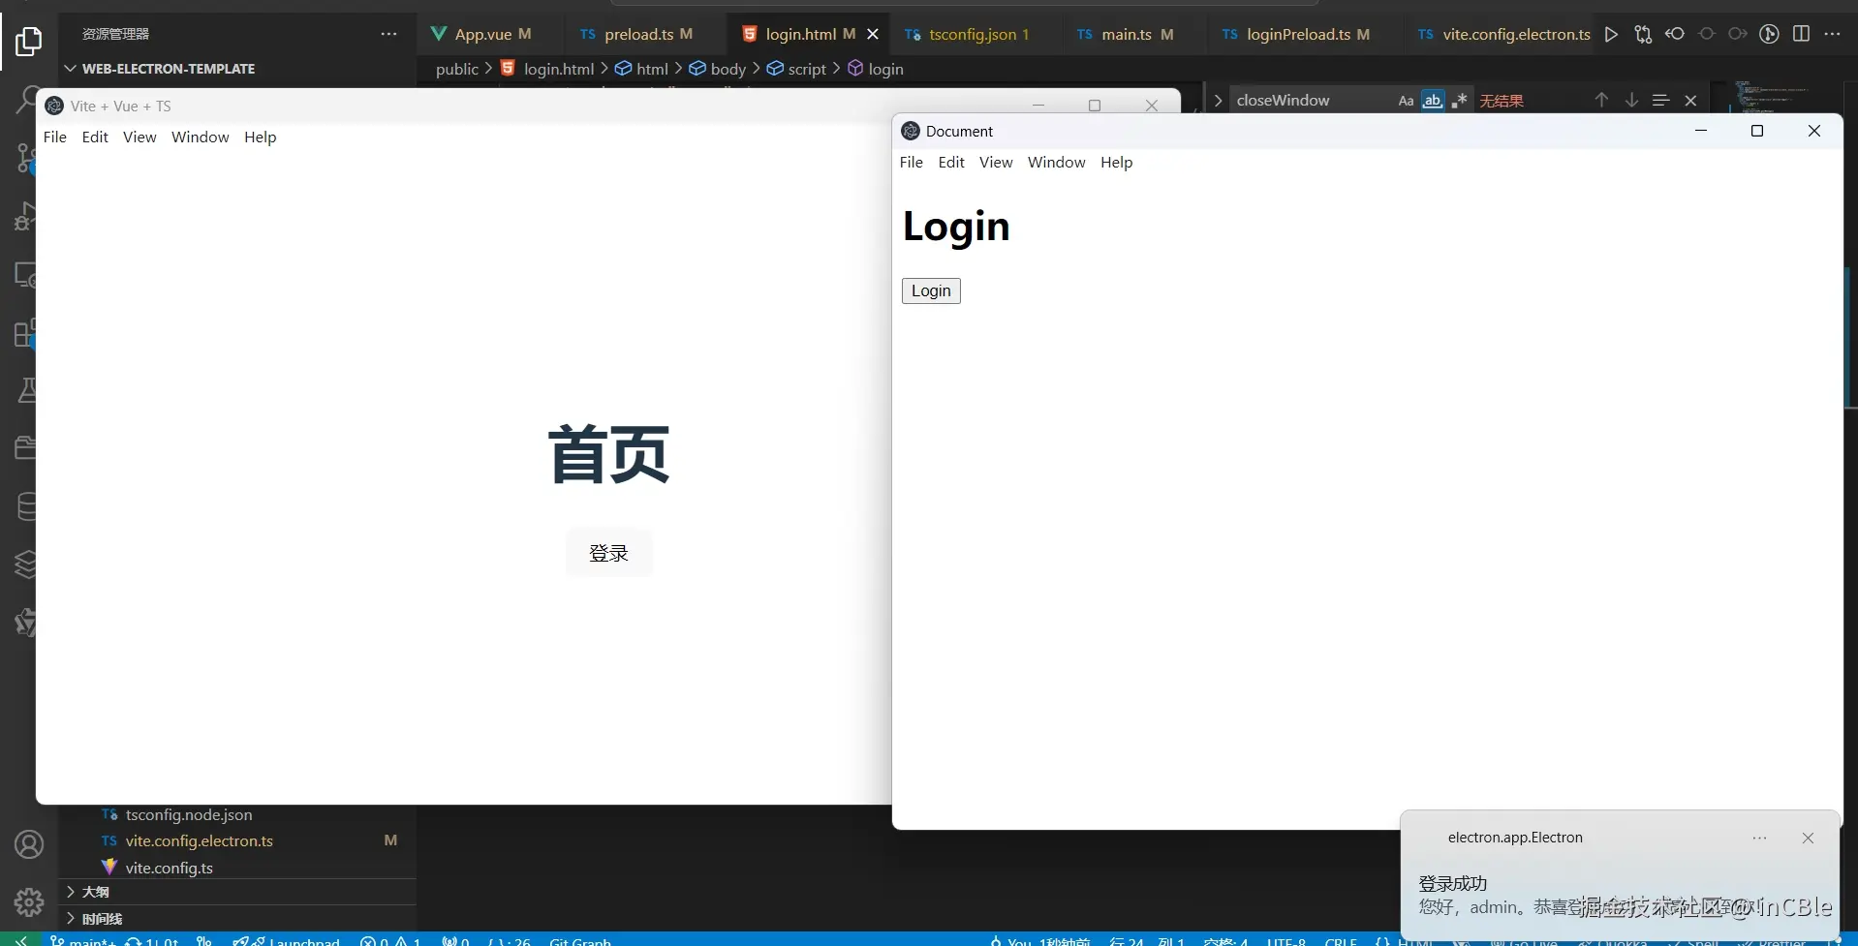Viewport: 1858px width, 946px height.
Task: Open the Window menu in the Document window
Action: [x=1055, y=162]
